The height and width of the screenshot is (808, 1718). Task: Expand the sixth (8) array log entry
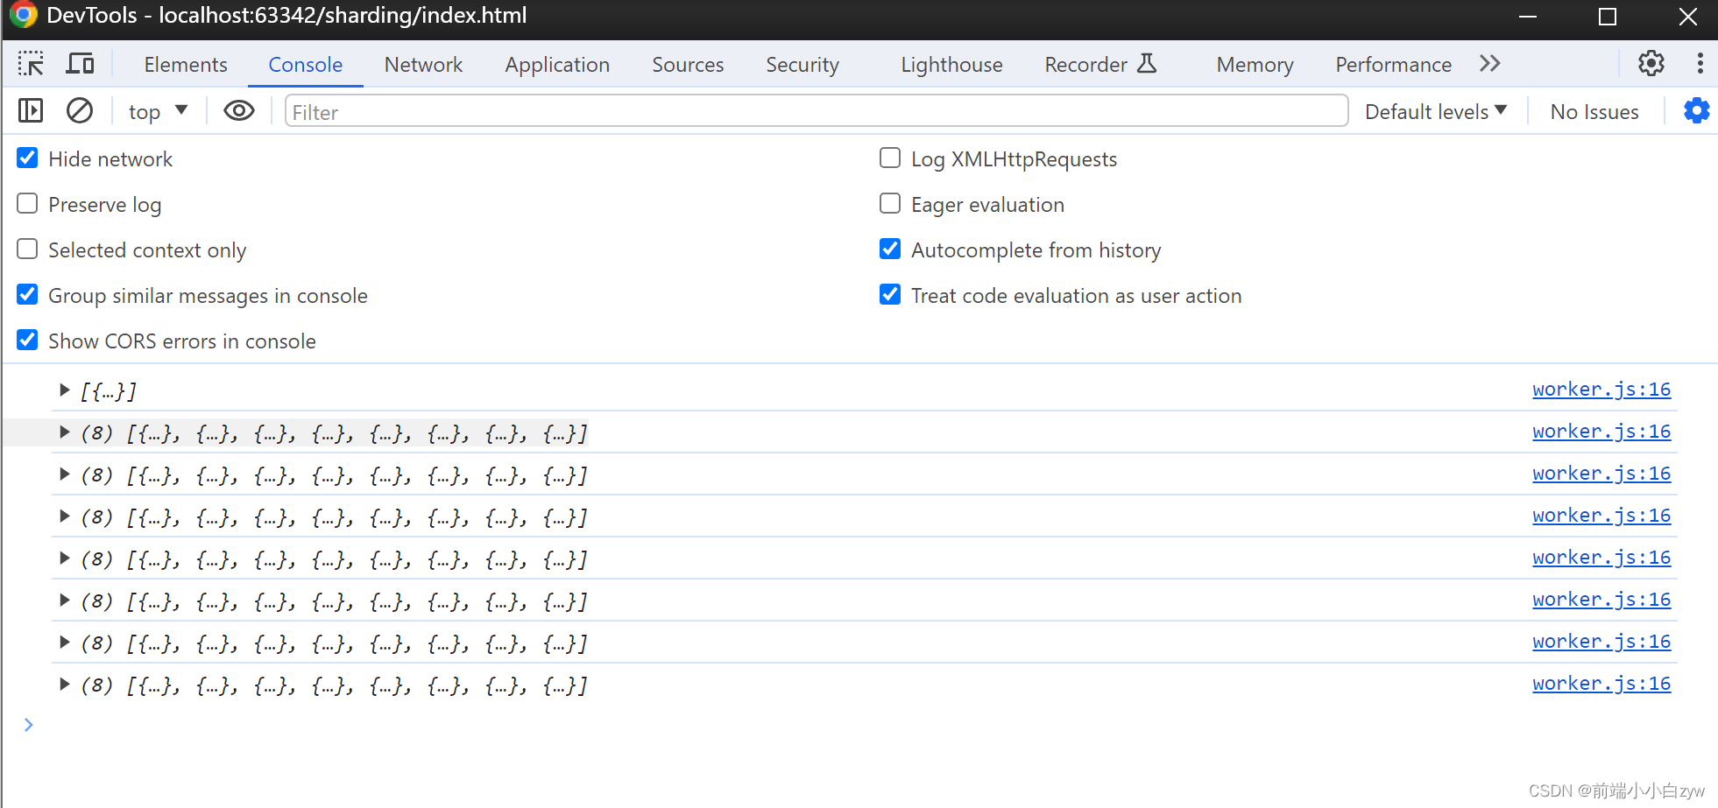(x=64, y=642)
